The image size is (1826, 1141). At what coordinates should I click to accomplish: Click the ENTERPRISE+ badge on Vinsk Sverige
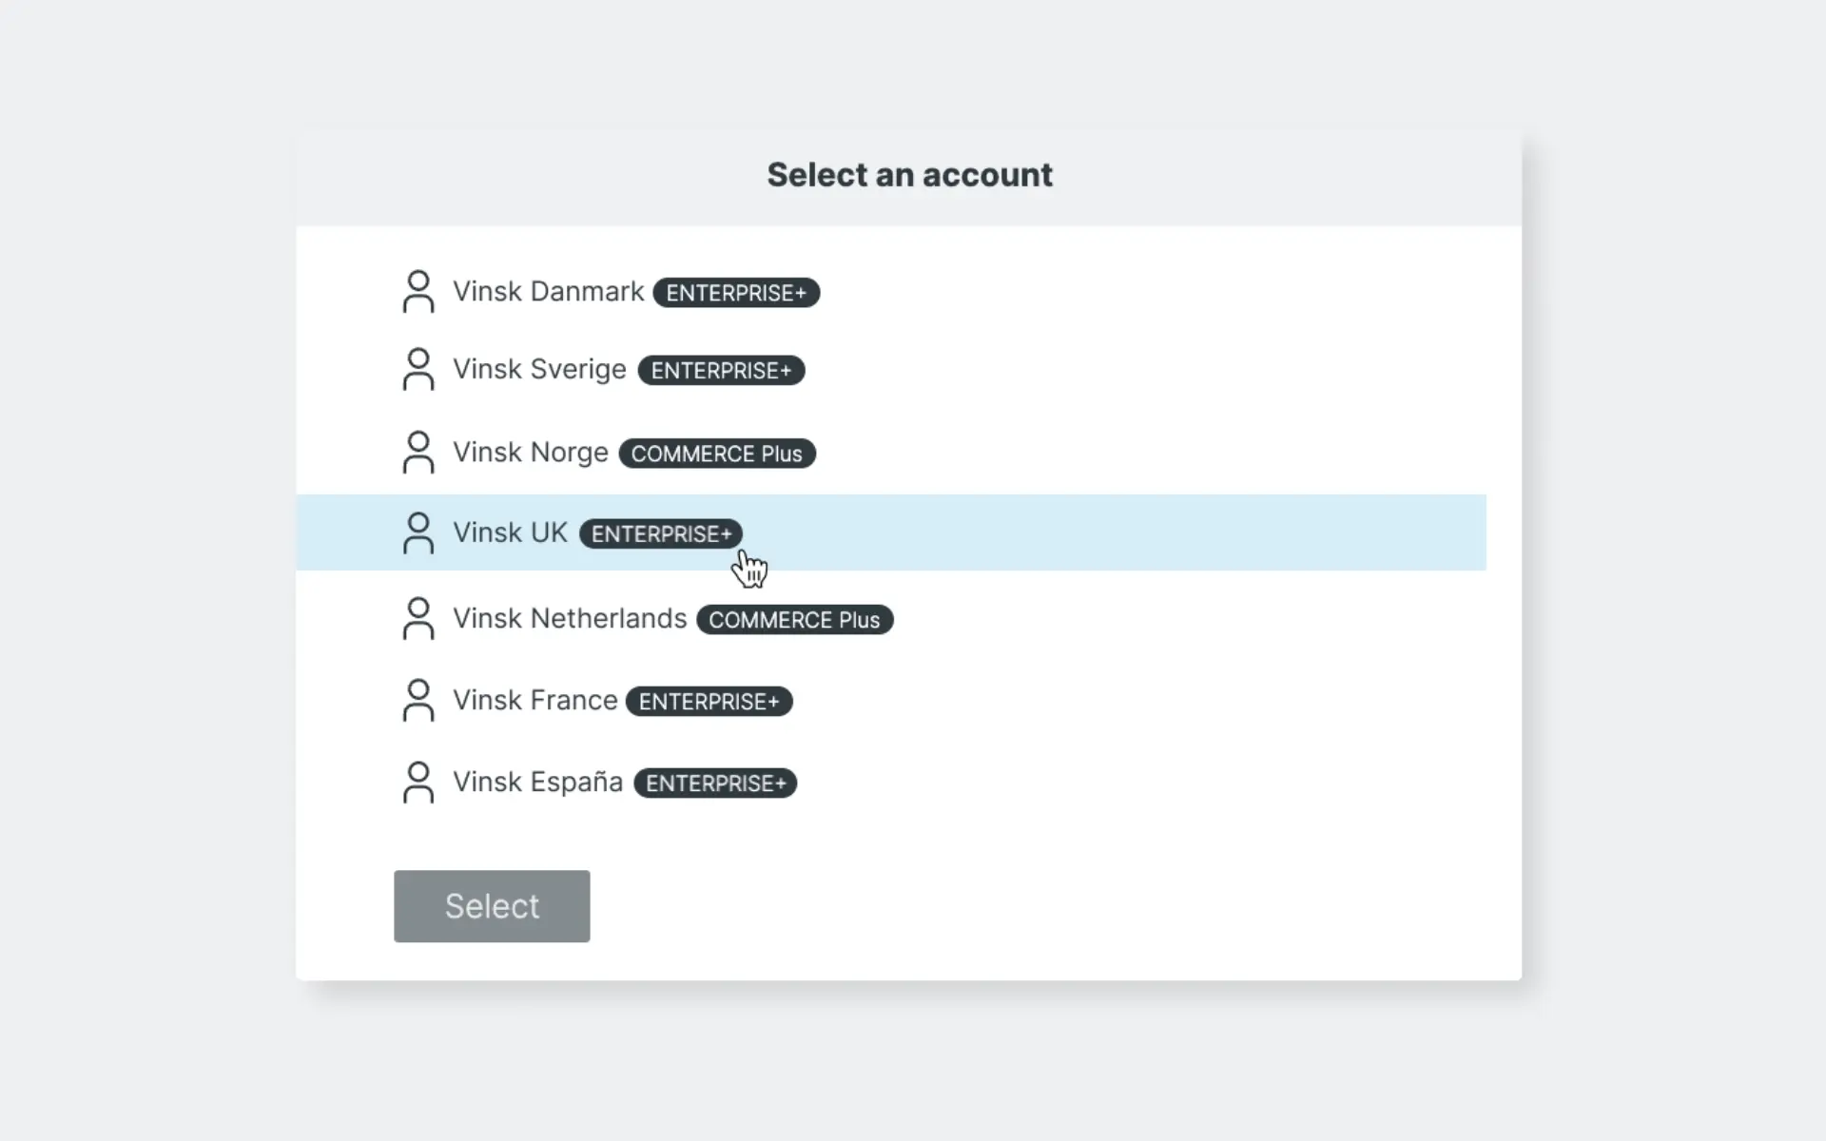click(722, 370)
